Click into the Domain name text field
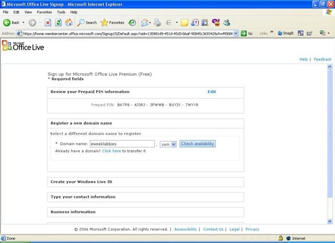 point(122,144)
